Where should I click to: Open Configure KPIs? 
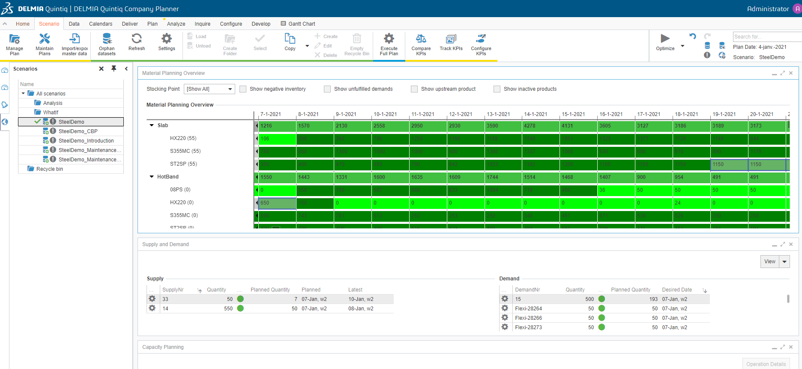coord(481,45)
